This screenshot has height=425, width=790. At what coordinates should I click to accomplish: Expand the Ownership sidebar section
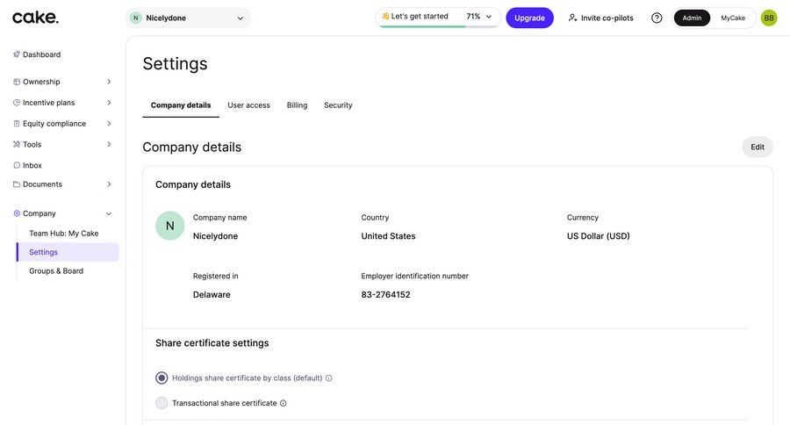tap(109, 82)
